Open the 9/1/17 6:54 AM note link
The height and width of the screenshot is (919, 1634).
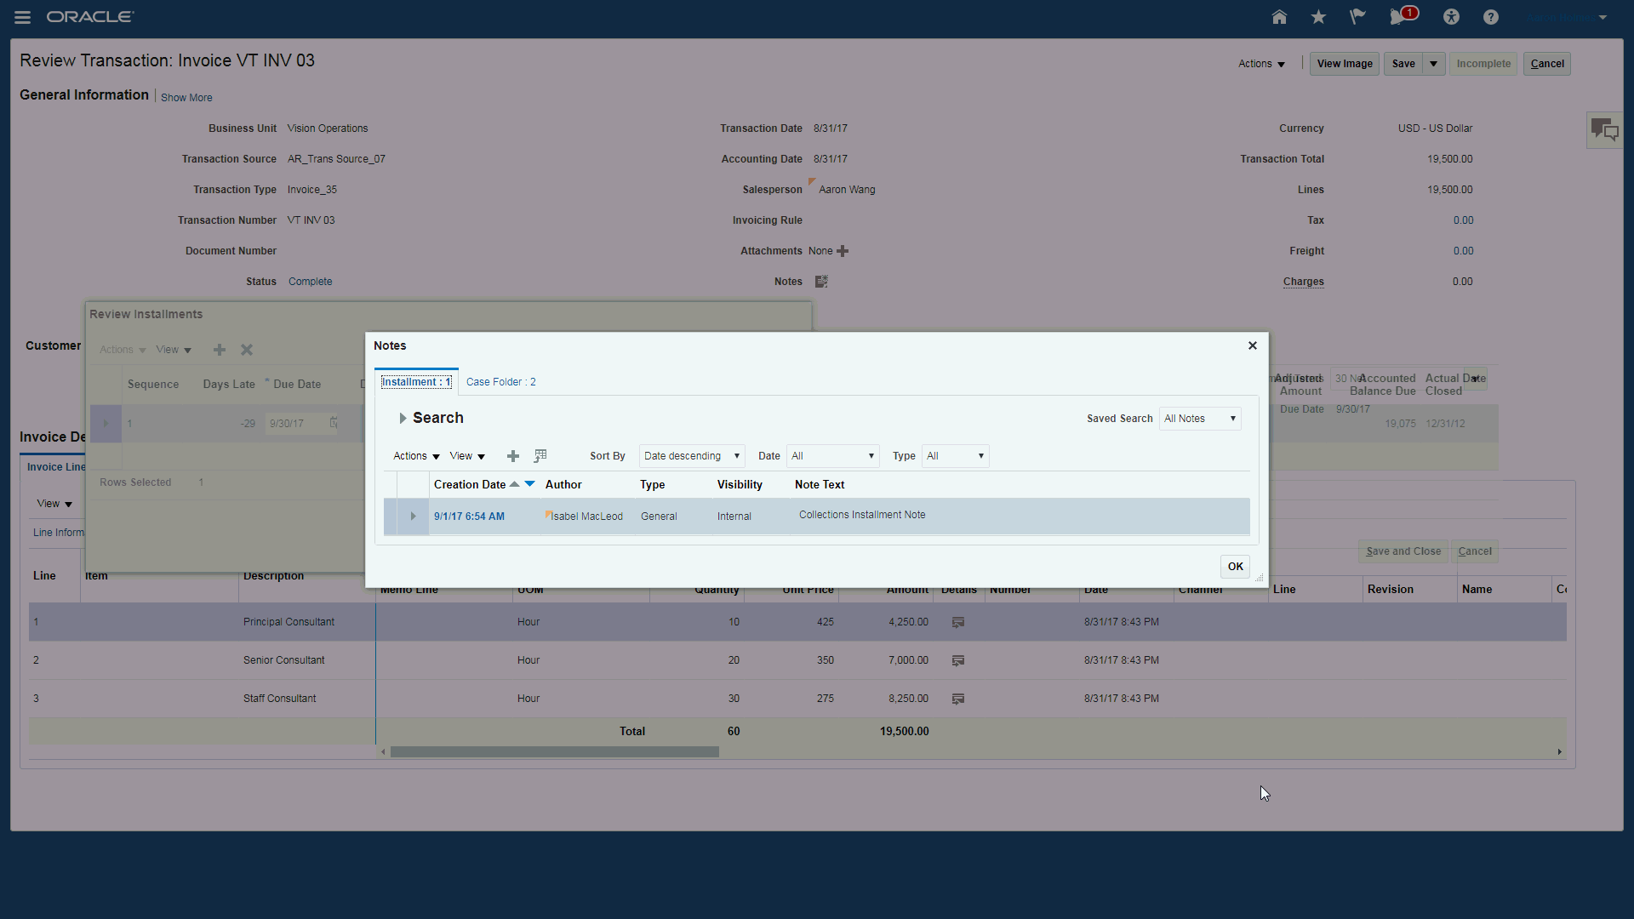(x=469, y=517)
